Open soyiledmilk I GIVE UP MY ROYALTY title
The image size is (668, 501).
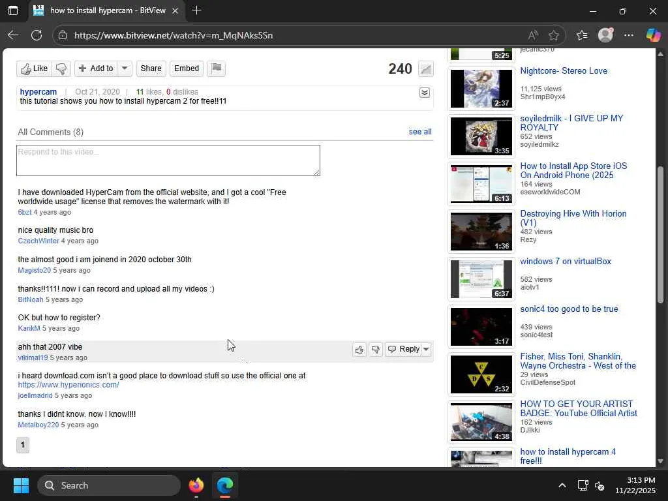[x=571, y=123]
